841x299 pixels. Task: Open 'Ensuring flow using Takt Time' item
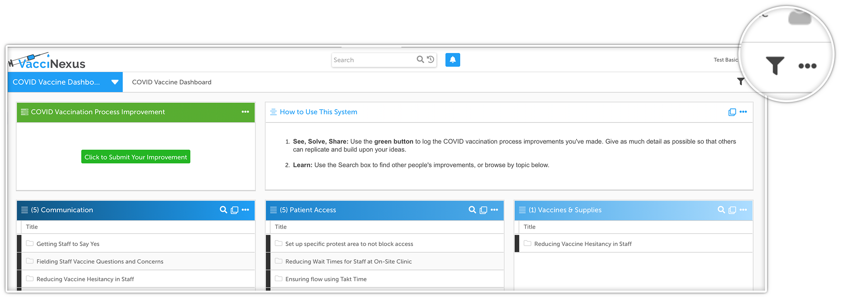pyautogui.click(x=326, y=280)
